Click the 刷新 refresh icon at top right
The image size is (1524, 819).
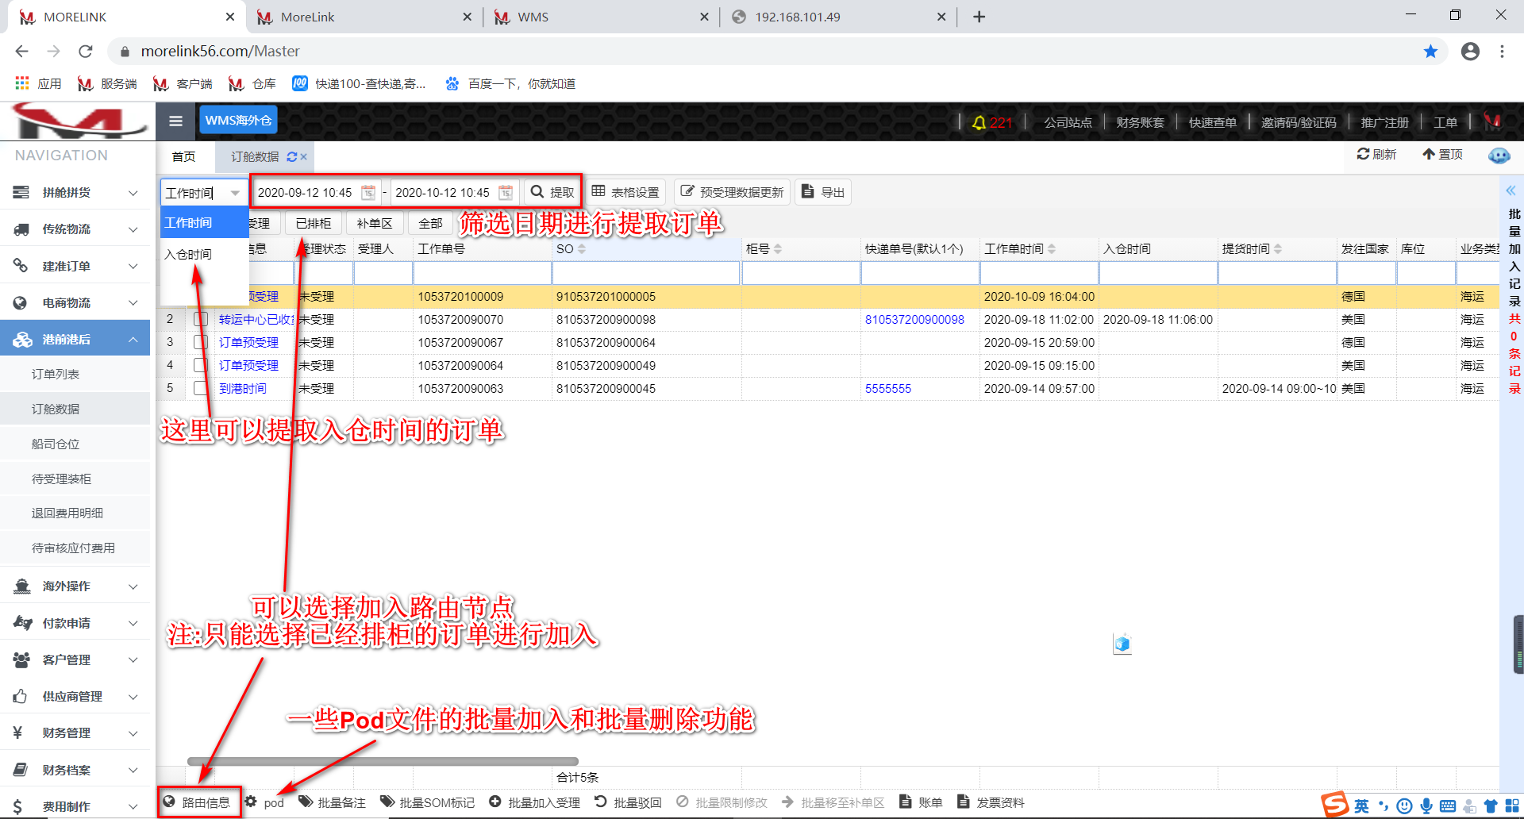click(1363, 154)
